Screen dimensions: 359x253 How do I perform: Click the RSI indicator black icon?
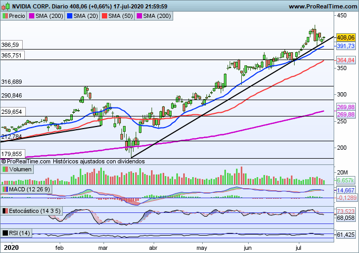point(5,233)
